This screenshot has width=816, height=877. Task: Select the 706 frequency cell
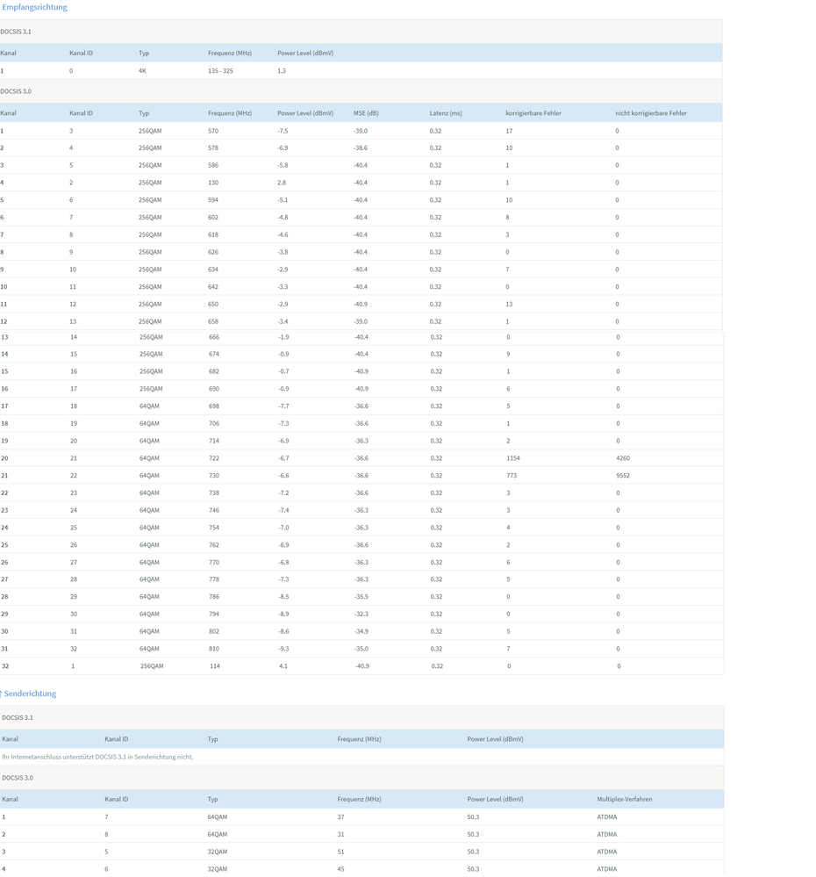point(214,423)
